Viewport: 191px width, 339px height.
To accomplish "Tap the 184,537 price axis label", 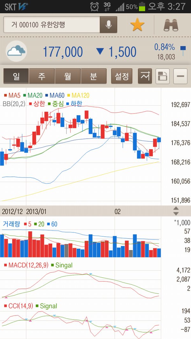I will click(180, 124).
